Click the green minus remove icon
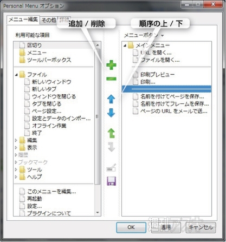226x242 pixels. [111, 79]
